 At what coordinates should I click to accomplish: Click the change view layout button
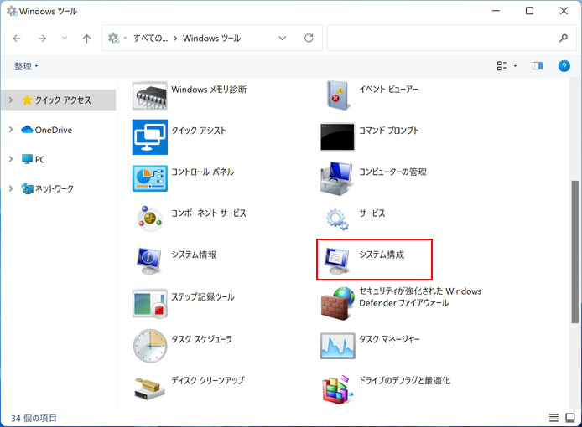coord(501,66)
